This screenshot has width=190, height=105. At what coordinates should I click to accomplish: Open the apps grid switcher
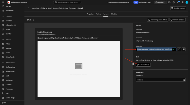coord(182,2)
